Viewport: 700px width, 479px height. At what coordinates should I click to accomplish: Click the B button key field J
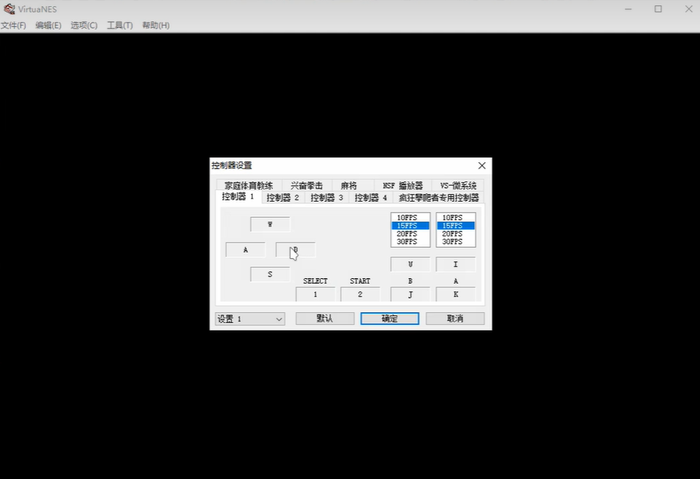coord(410,294)
